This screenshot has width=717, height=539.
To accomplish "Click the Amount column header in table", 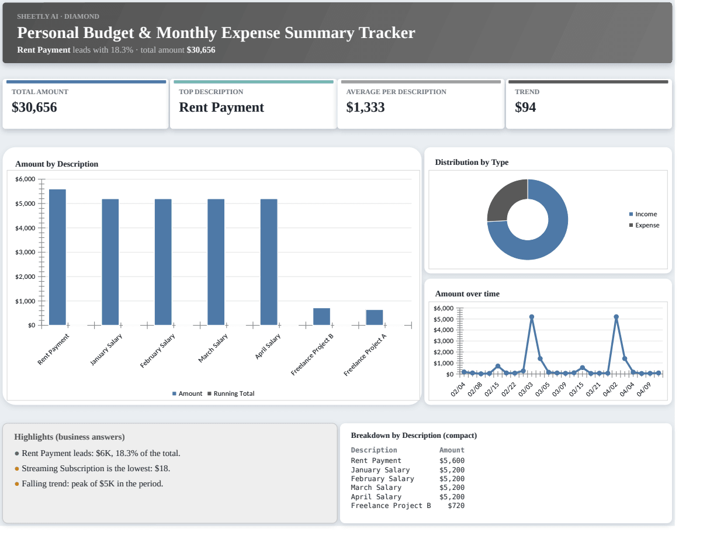I will 452,450.
